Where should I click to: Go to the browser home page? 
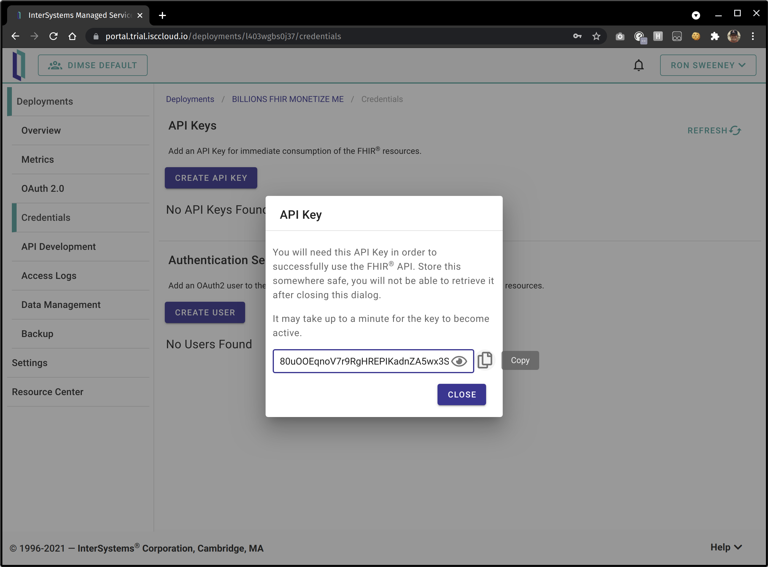click(x=72, y=36)
